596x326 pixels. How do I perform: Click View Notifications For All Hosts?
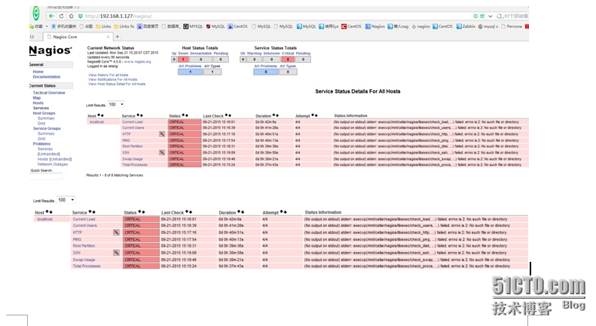(x=112, y=79)
